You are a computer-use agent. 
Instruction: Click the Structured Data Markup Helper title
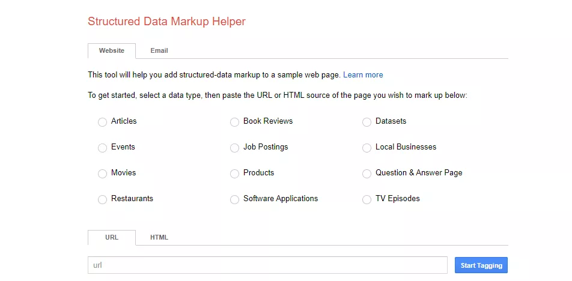click(x=166, y=21)
